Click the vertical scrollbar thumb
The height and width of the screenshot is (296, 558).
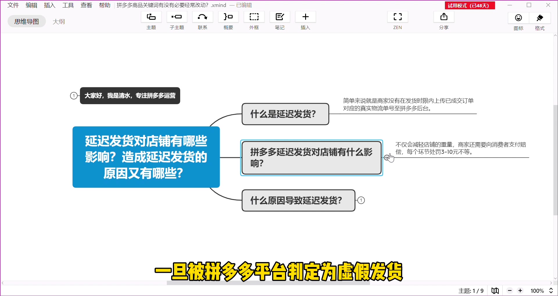tap(555, 160)
